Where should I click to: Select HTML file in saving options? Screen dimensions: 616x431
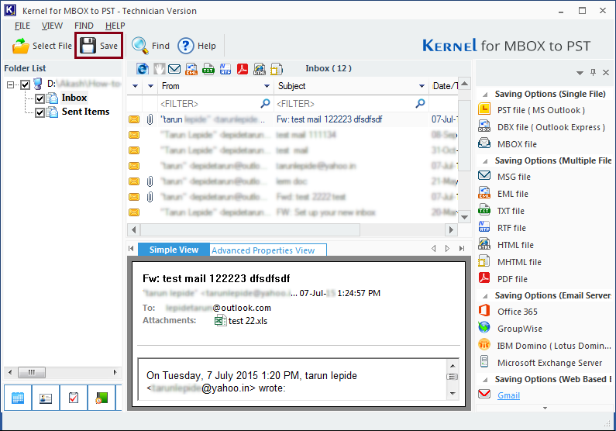tap(515, 245)
